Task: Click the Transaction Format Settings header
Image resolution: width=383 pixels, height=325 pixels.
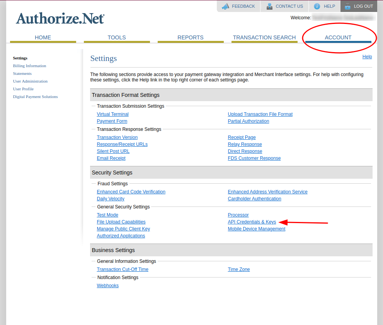Action: coord(231,95)
